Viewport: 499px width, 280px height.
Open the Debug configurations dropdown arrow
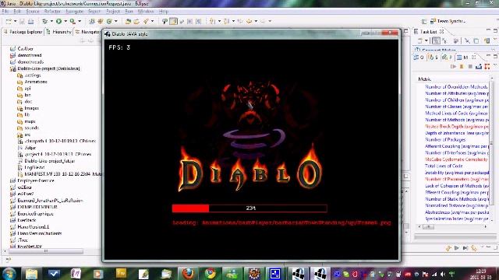click(x=51, y=21)
